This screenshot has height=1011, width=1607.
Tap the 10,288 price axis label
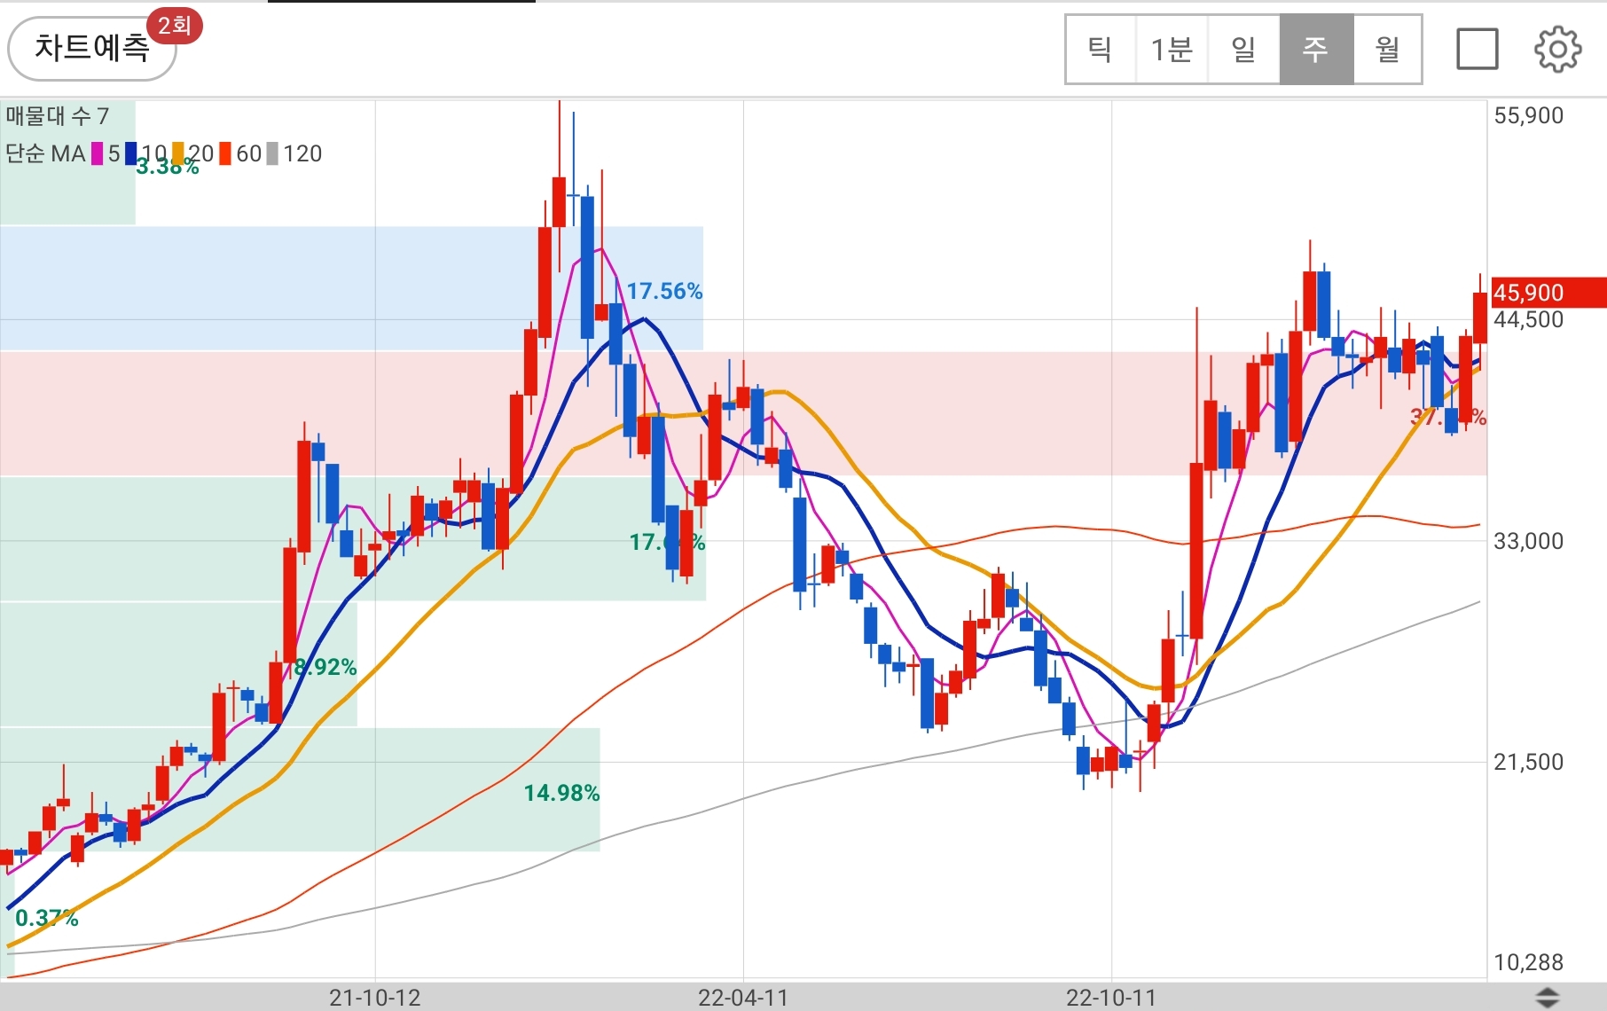tap(1528, 962)
